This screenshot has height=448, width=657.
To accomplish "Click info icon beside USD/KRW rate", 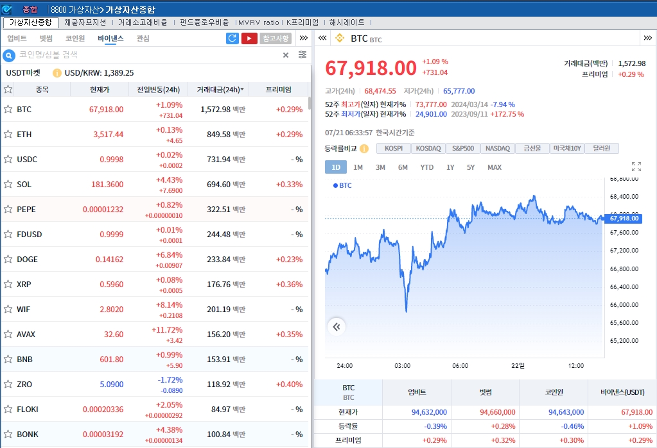I will (57, 73).
